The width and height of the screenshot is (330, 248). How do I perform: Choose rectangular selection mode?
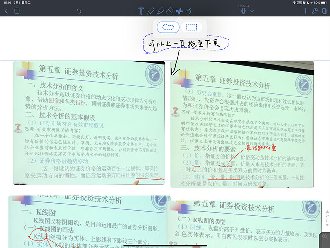[x=192, y=27]
